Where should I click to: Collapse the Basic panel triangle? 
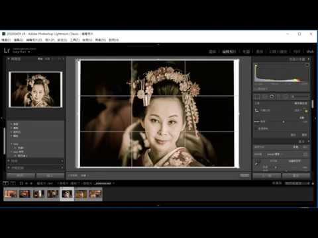click(309, 141)
